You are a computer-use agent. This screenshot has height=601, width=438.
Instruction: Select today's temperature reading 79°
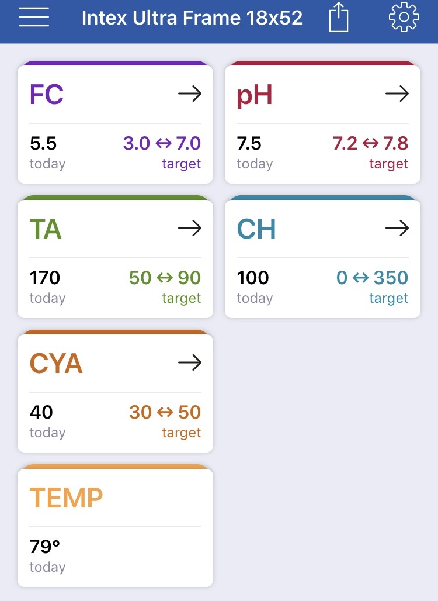click(x=45, y=547)
